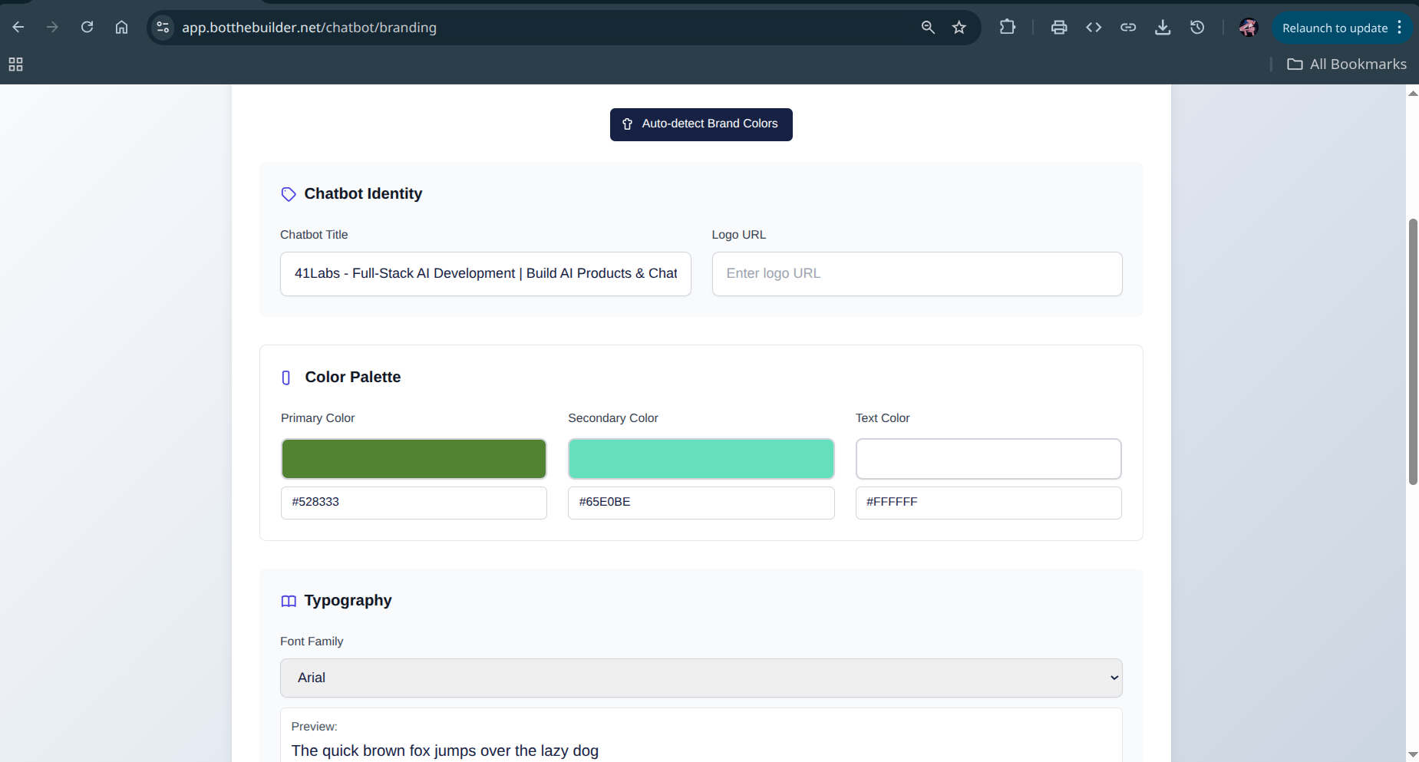Click the printer icon in toolbar
Screen dimensions: 1419x762
coord(1059,28)
